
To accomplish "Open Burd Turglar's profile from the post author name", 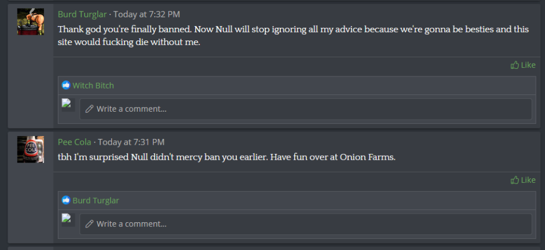I will (83, 14).
